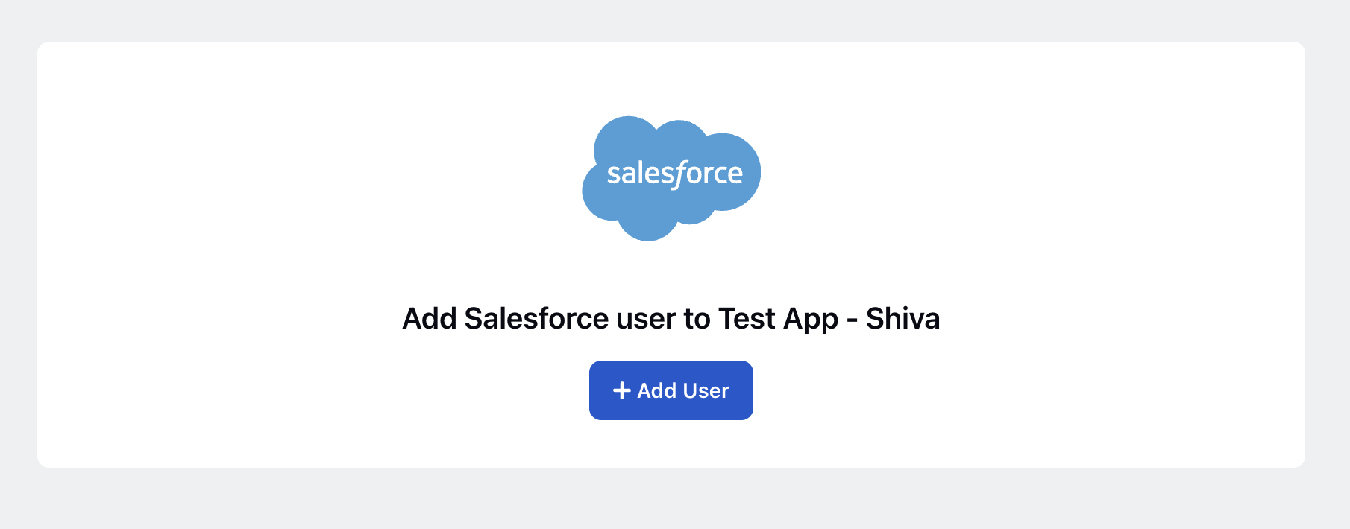Click the Add User button
The height and width of the screenshot is (529, 1350).
[x=671, y=390]
